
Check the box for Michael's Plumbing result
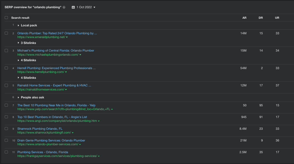[x=6, y=51]
